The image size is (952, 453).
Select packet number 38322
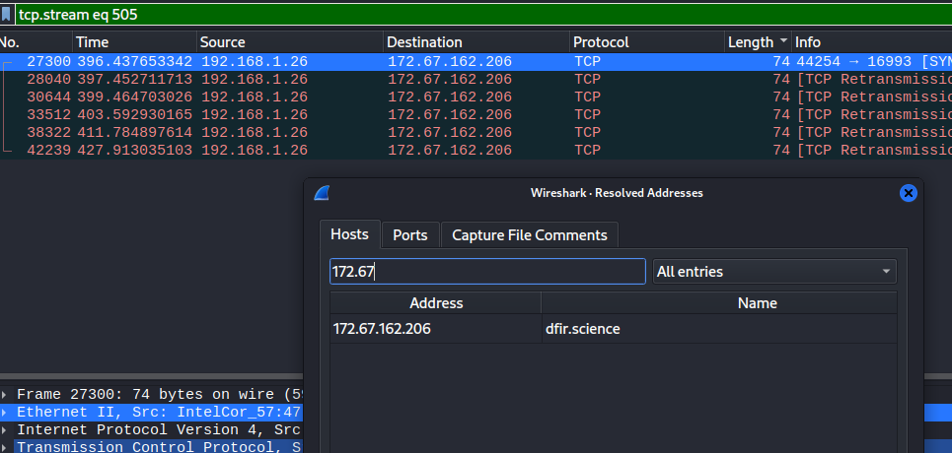pos(476,132)
